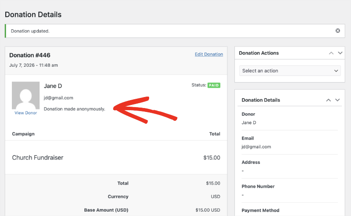The height and width of the screenshot is (216, 351).
Task: Click the Currency label
Action: click(118, 197)
